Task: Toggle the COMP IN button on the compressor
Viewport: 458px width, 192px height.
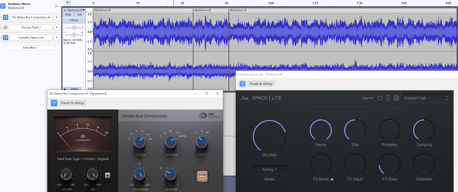Action: 202,176
